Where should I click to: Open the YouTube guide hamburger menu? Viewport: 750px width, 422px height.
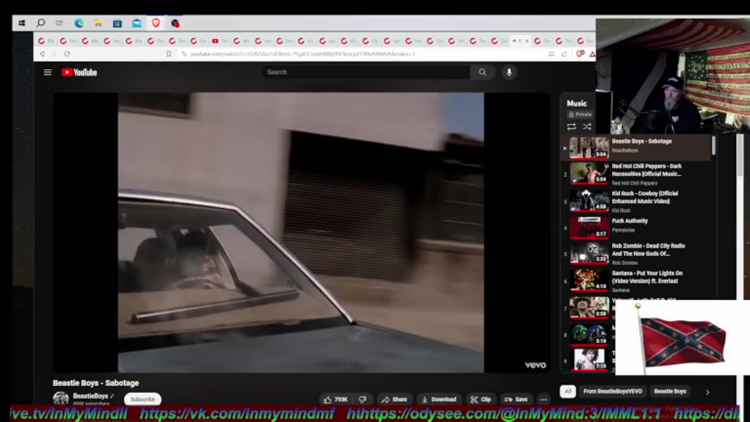(47, 72)
